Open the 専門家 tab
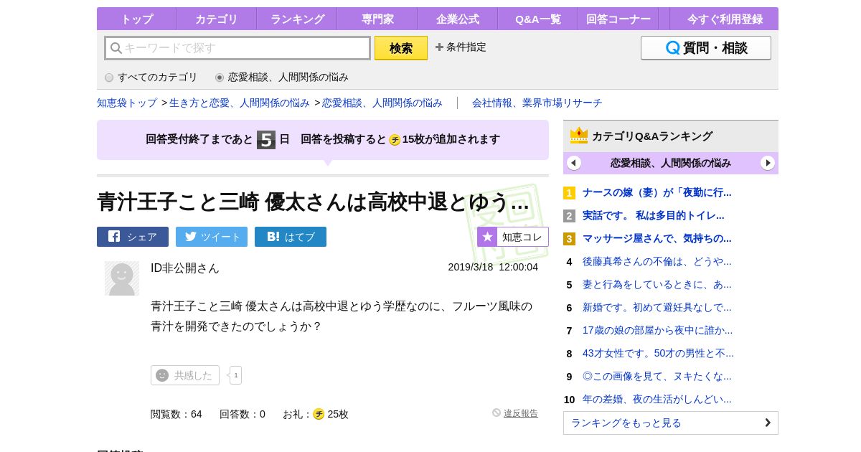Image resolution: width=861 pixels, height=452 pixels. pyautogui.click(x=377, y=19)
